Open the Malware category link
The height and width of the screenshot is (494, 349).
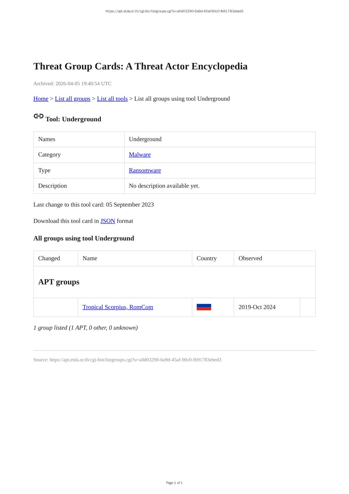pyautogui.click(x=140, y=155)
